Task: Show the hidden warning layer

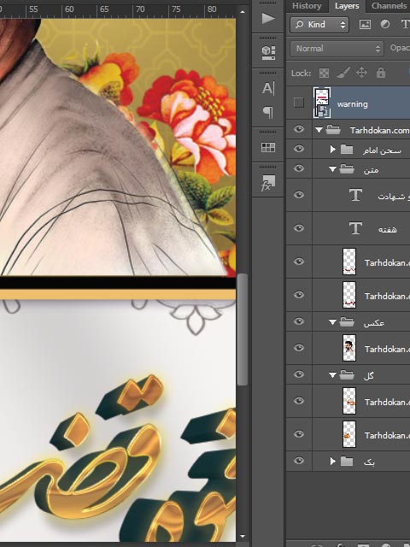Action: [x=299, y=103]
